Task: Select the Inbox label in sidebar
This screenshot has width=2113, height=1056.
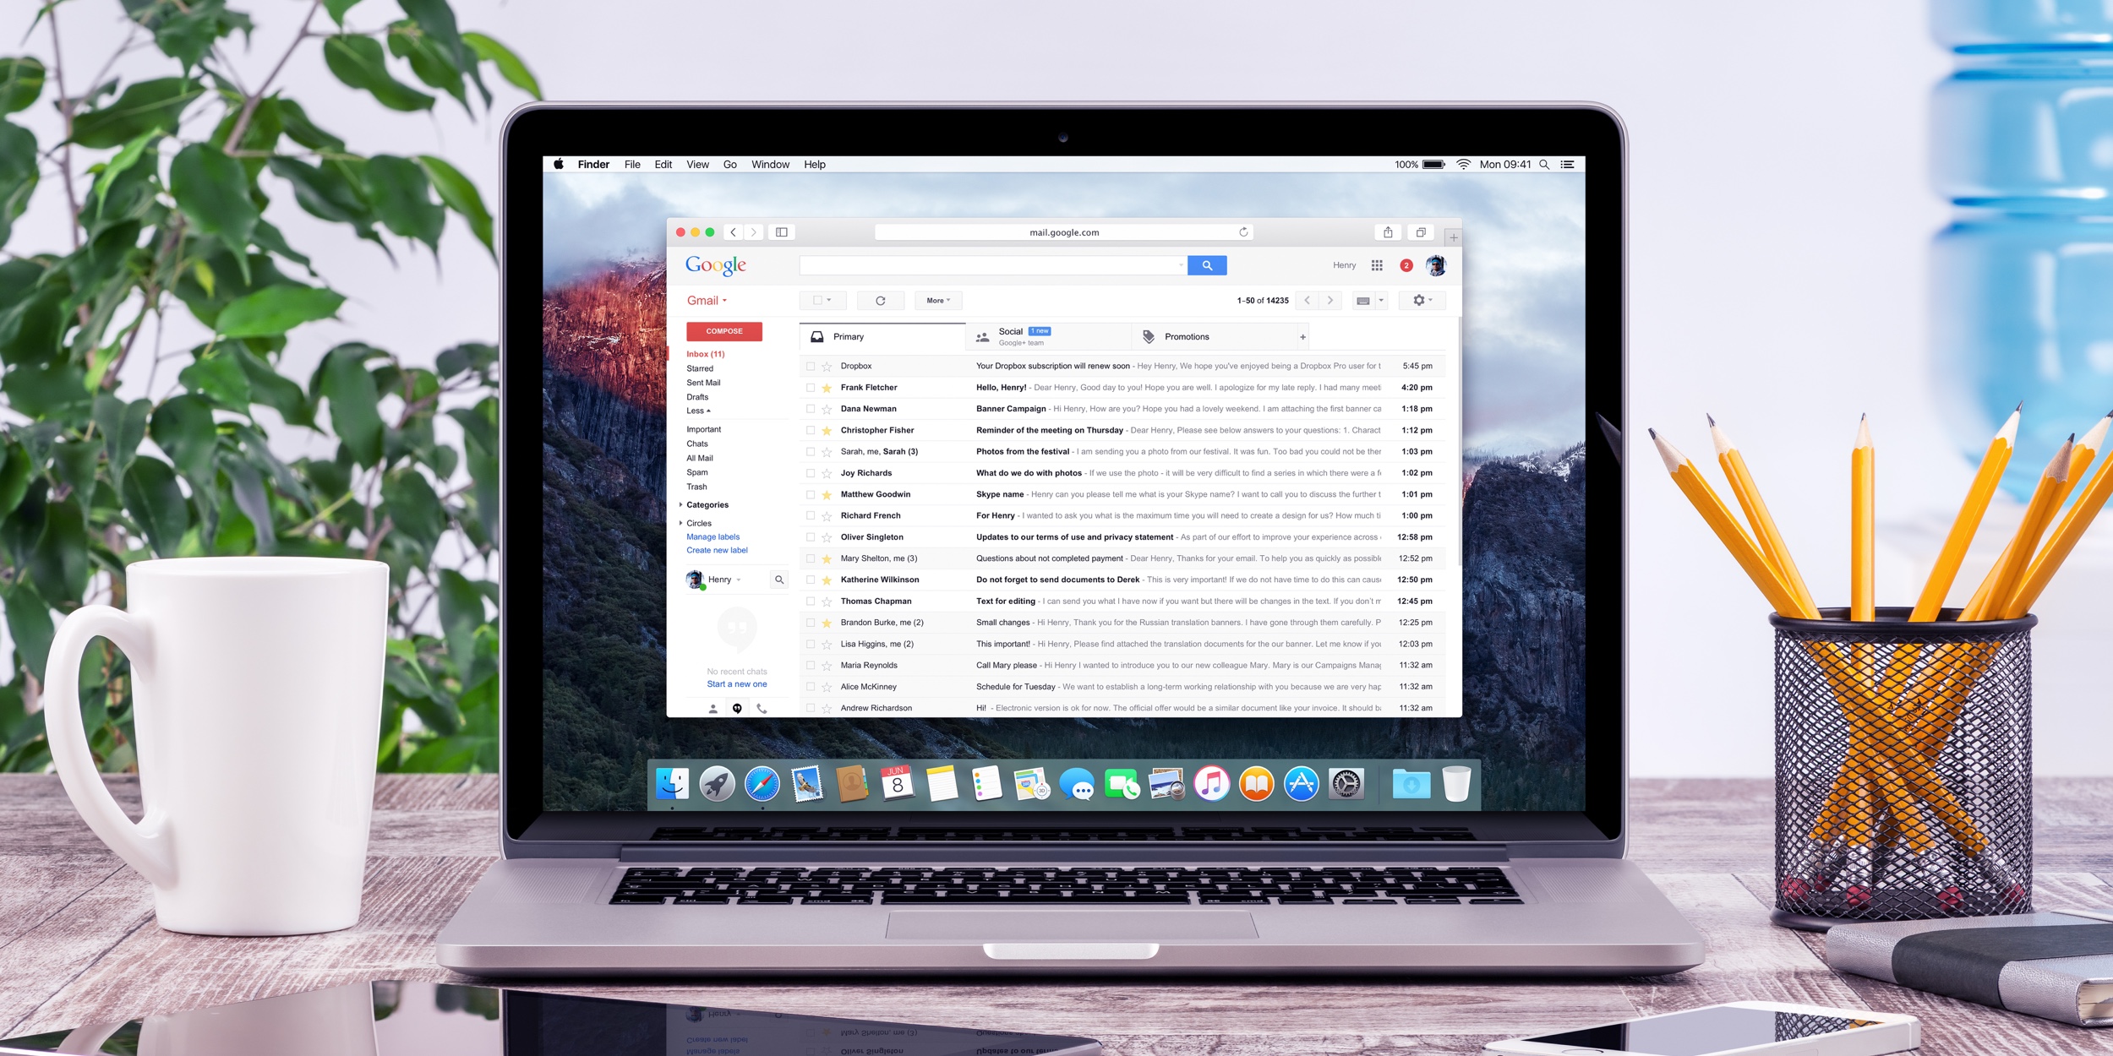Action: tap(705, 354)
